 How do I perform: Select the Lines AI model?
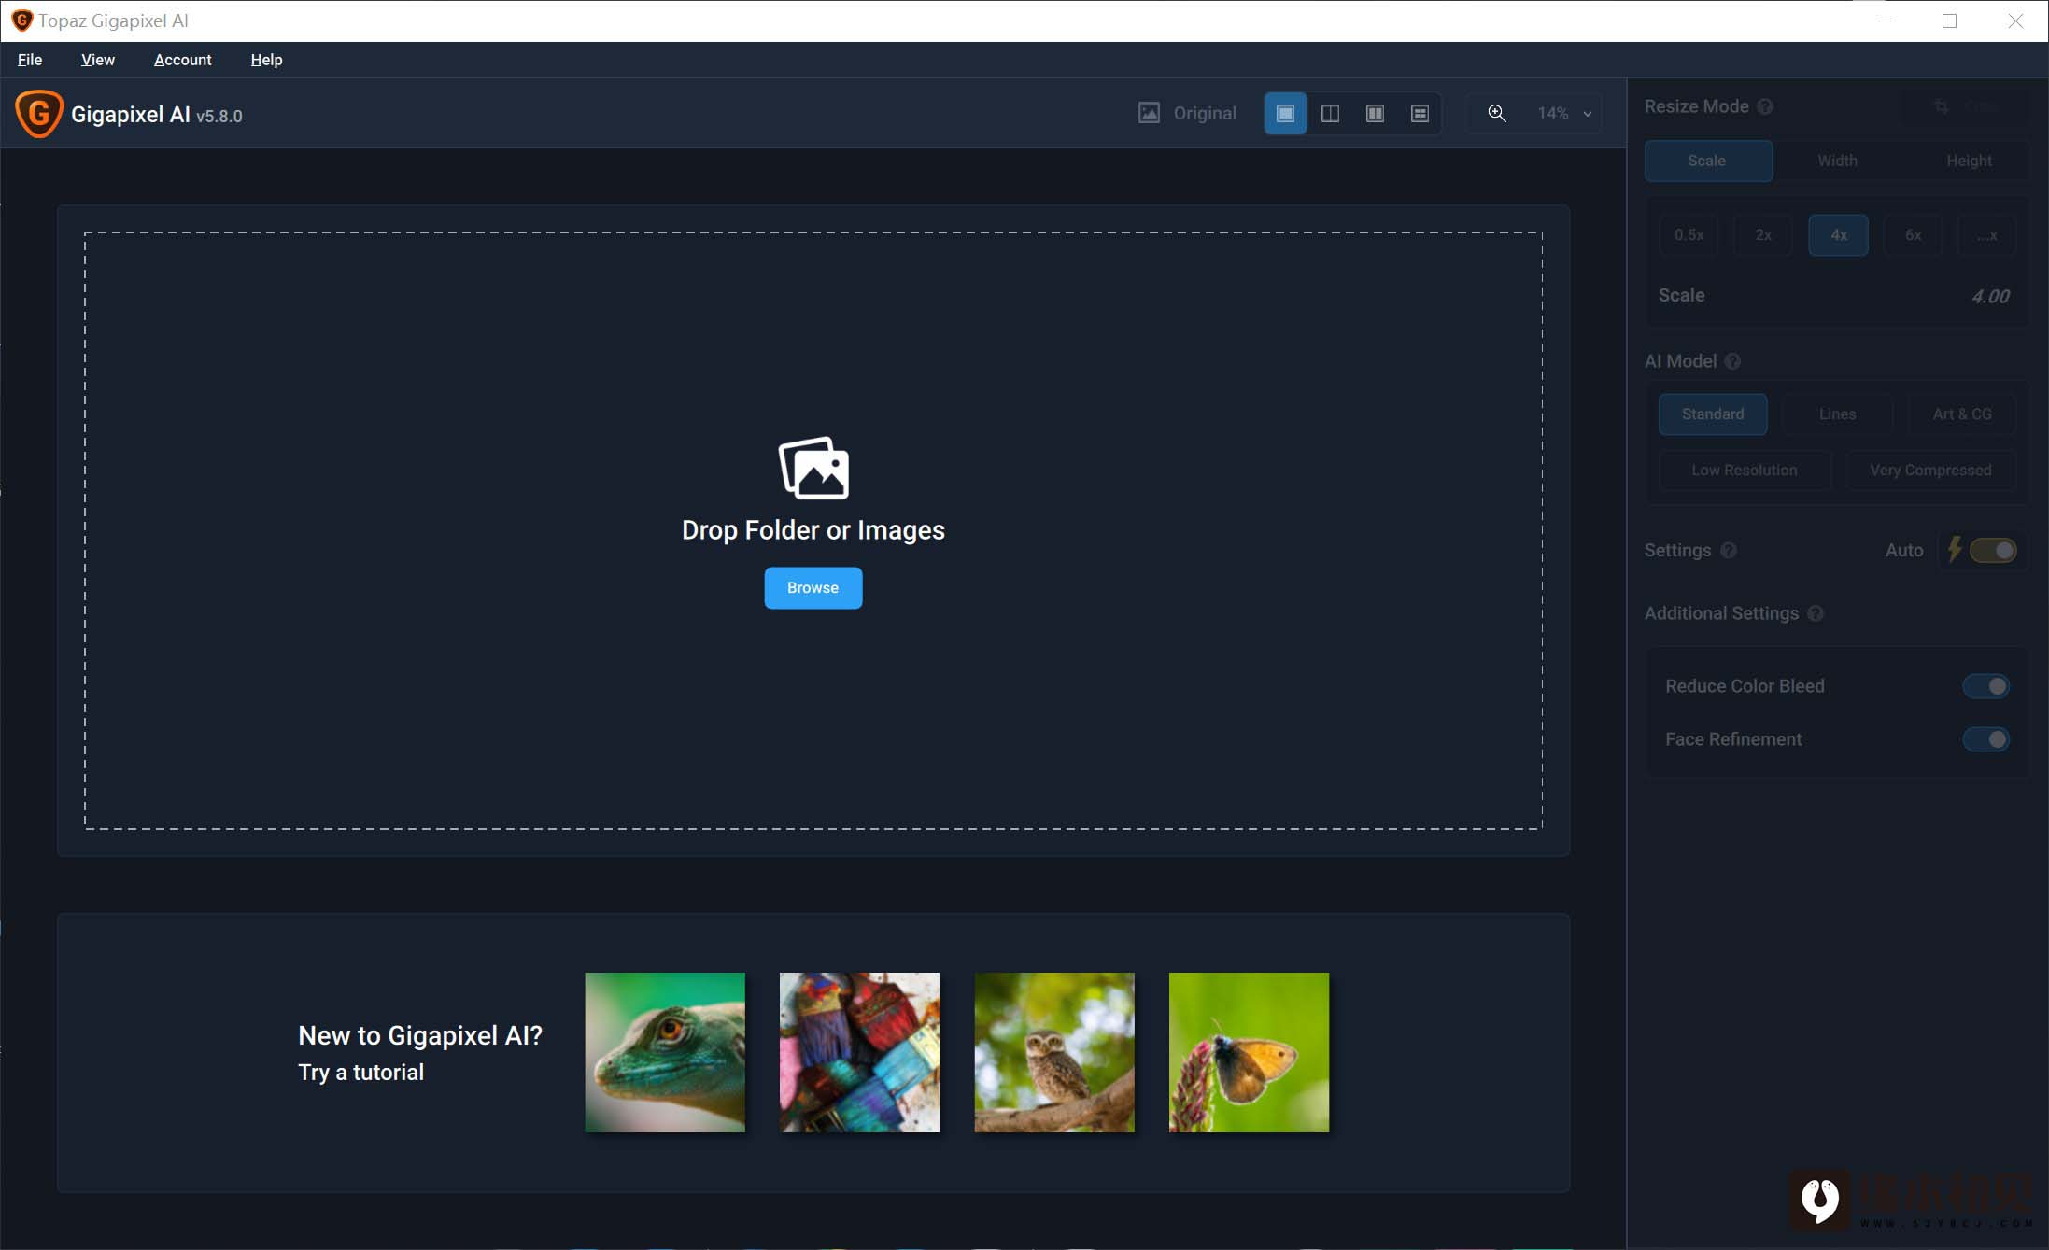1837,414
